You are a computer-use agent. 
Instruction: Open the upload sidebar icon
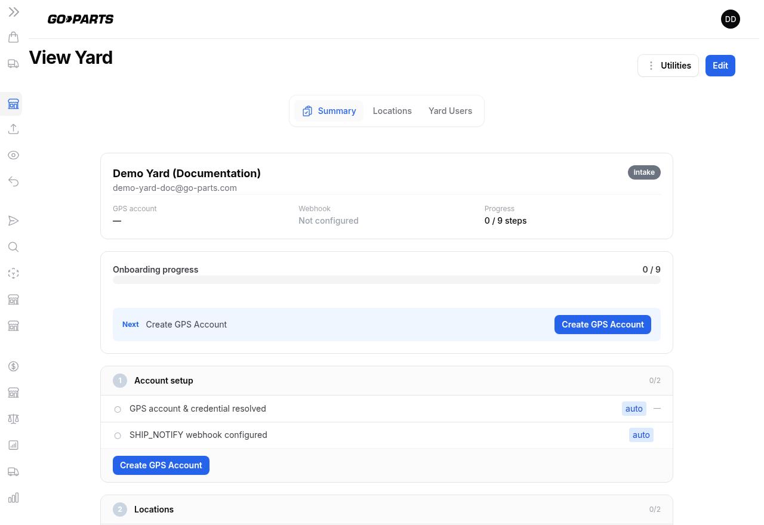13,129
